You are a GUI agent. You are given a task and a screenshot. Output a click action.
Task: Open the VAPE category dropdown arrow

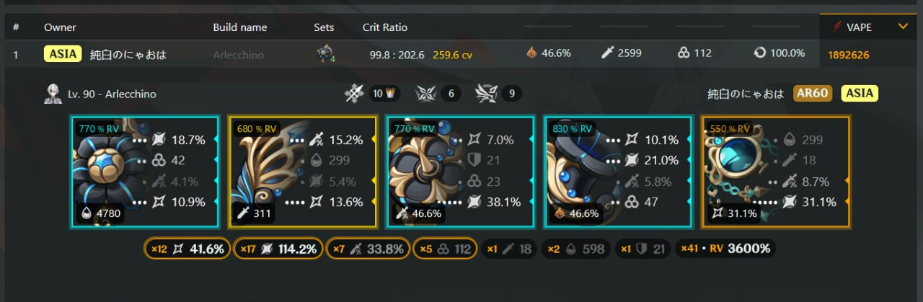click(902, 27)
